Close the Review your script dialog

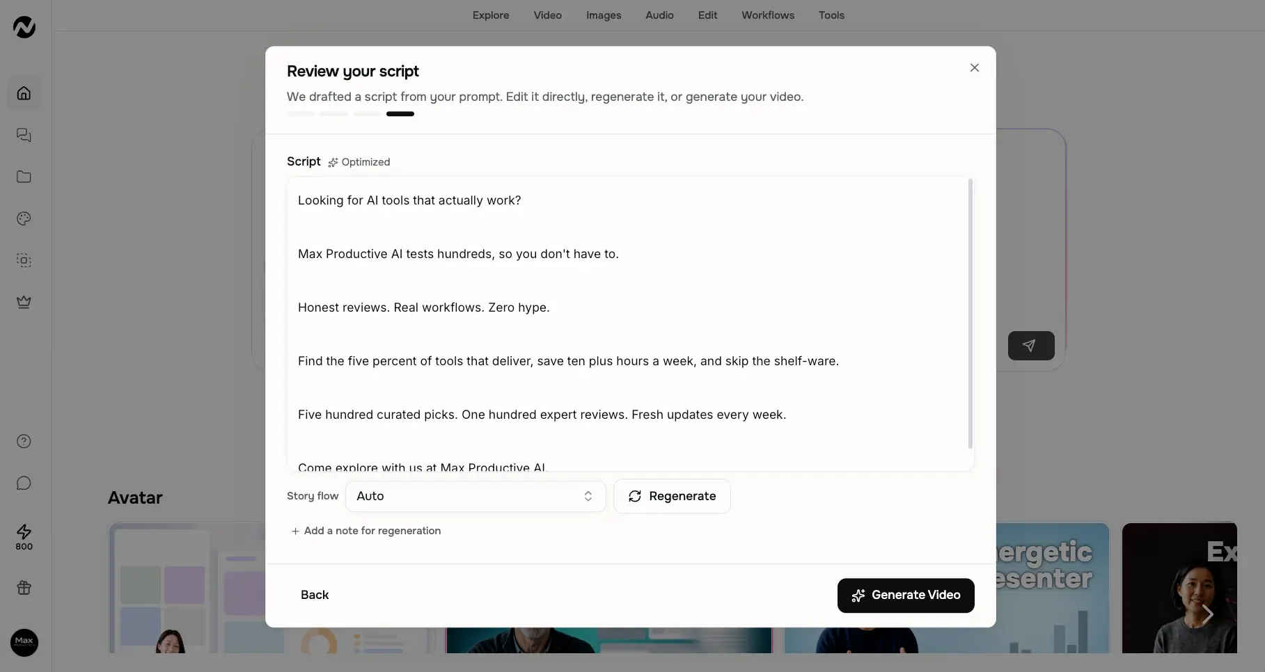[x=975, y=67]
